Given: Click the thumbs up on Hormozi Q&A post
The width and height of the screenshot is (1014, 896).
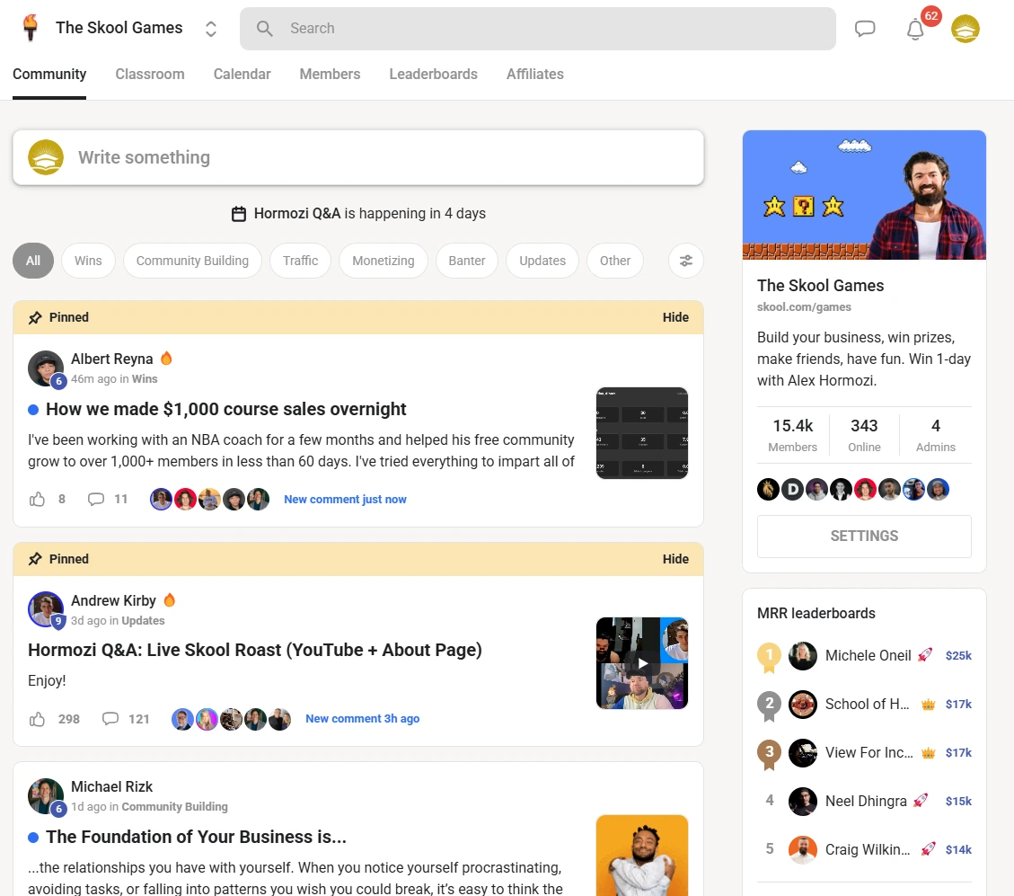Looking at the screenshot, I should [x=38, y=719].
